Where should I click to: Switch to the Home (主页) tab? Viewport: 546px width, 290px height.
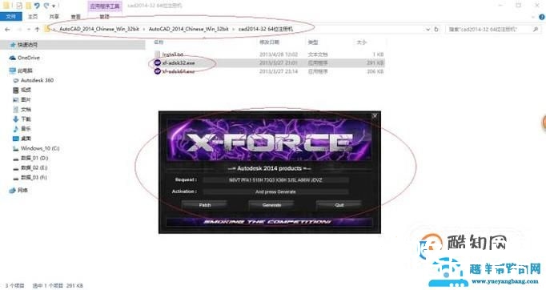[33, 16]
